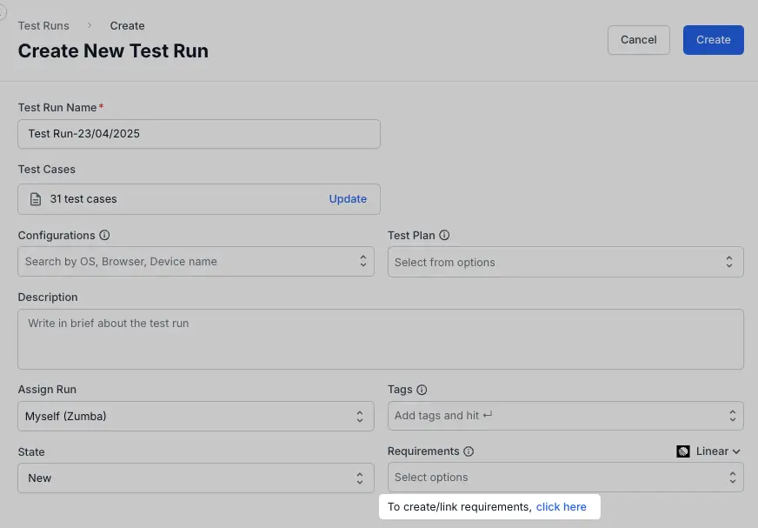The height and width of the screenshot is (528, 758).
Task: Expand the Tags dropdown arrows
Action: click(732, 416)
